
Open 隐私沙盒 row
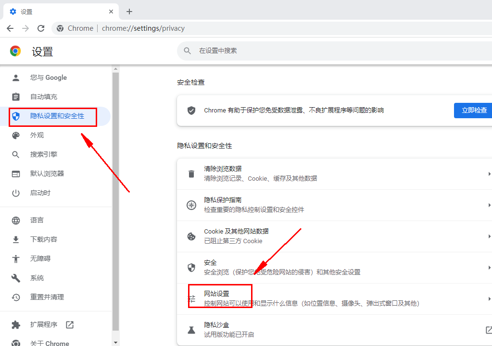(334, 330)
